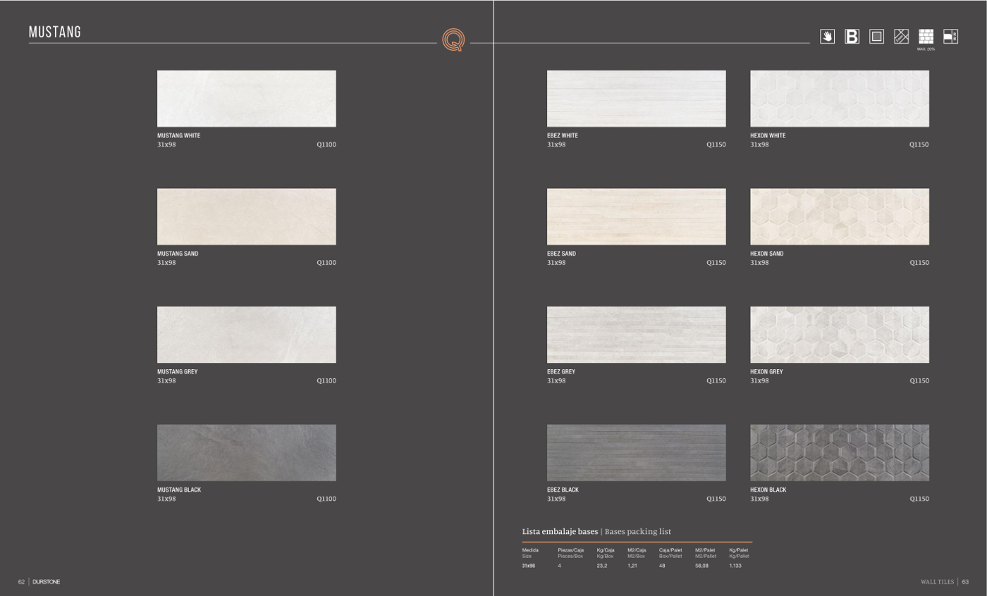Click the 'Bases packing list' subtitle
The height and width of the screenshot is (596, 987).
[x=638, y=531]
